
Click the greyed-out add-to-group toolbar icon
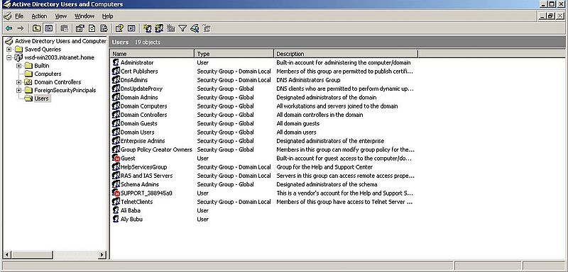tap(207, 28)
